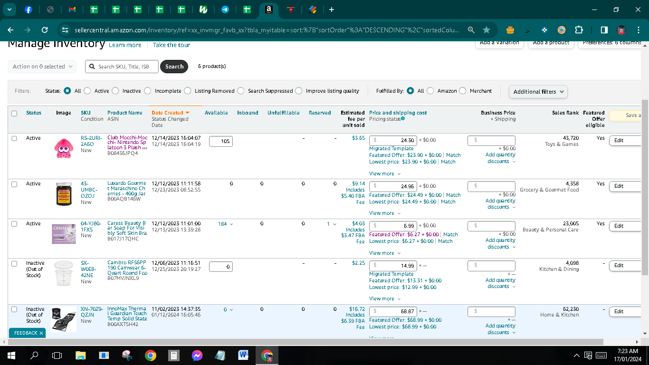Open the Chrome three-dot menu

pos(638,30)
